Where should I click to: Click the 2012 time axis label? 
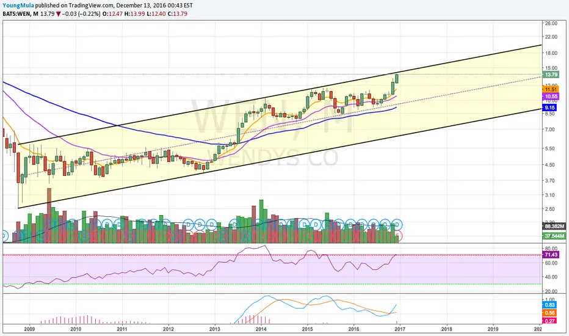[169, 329]
